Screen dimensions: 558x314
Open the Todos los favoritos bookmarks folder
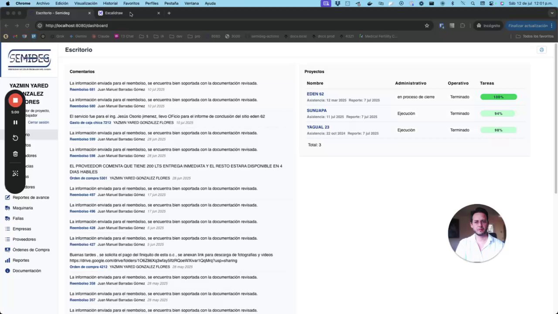pyautogui.click(x=534, y=36)
